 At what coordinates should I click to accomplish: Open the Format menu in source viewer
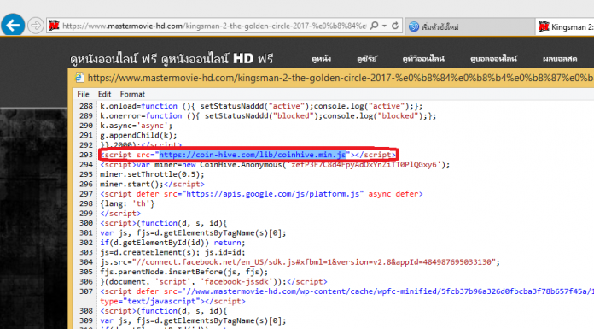[132, 94]
